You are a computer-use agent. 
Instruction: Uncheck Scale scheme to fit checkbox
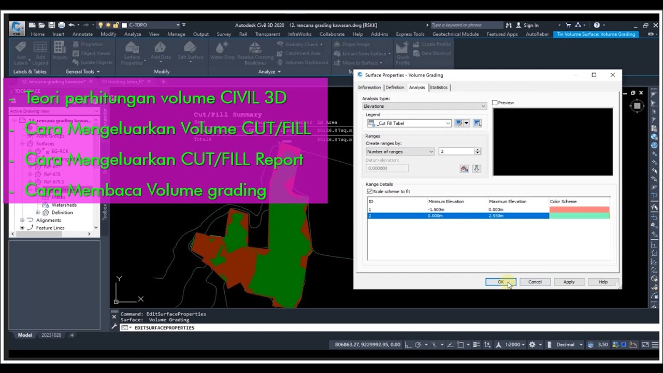pyautogui.click(x=369, y=191)
